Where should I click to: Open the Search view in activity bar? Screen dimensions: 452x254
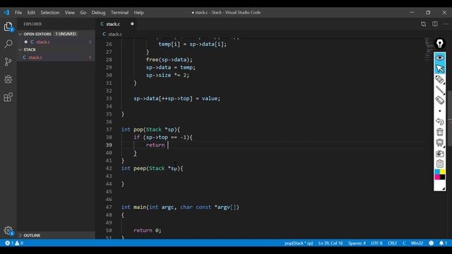[8, 44]
